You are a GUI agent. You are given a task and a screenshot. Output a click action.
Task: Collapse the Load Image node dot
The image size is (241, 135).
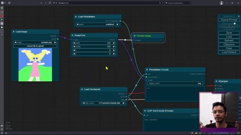click(14, 31)
